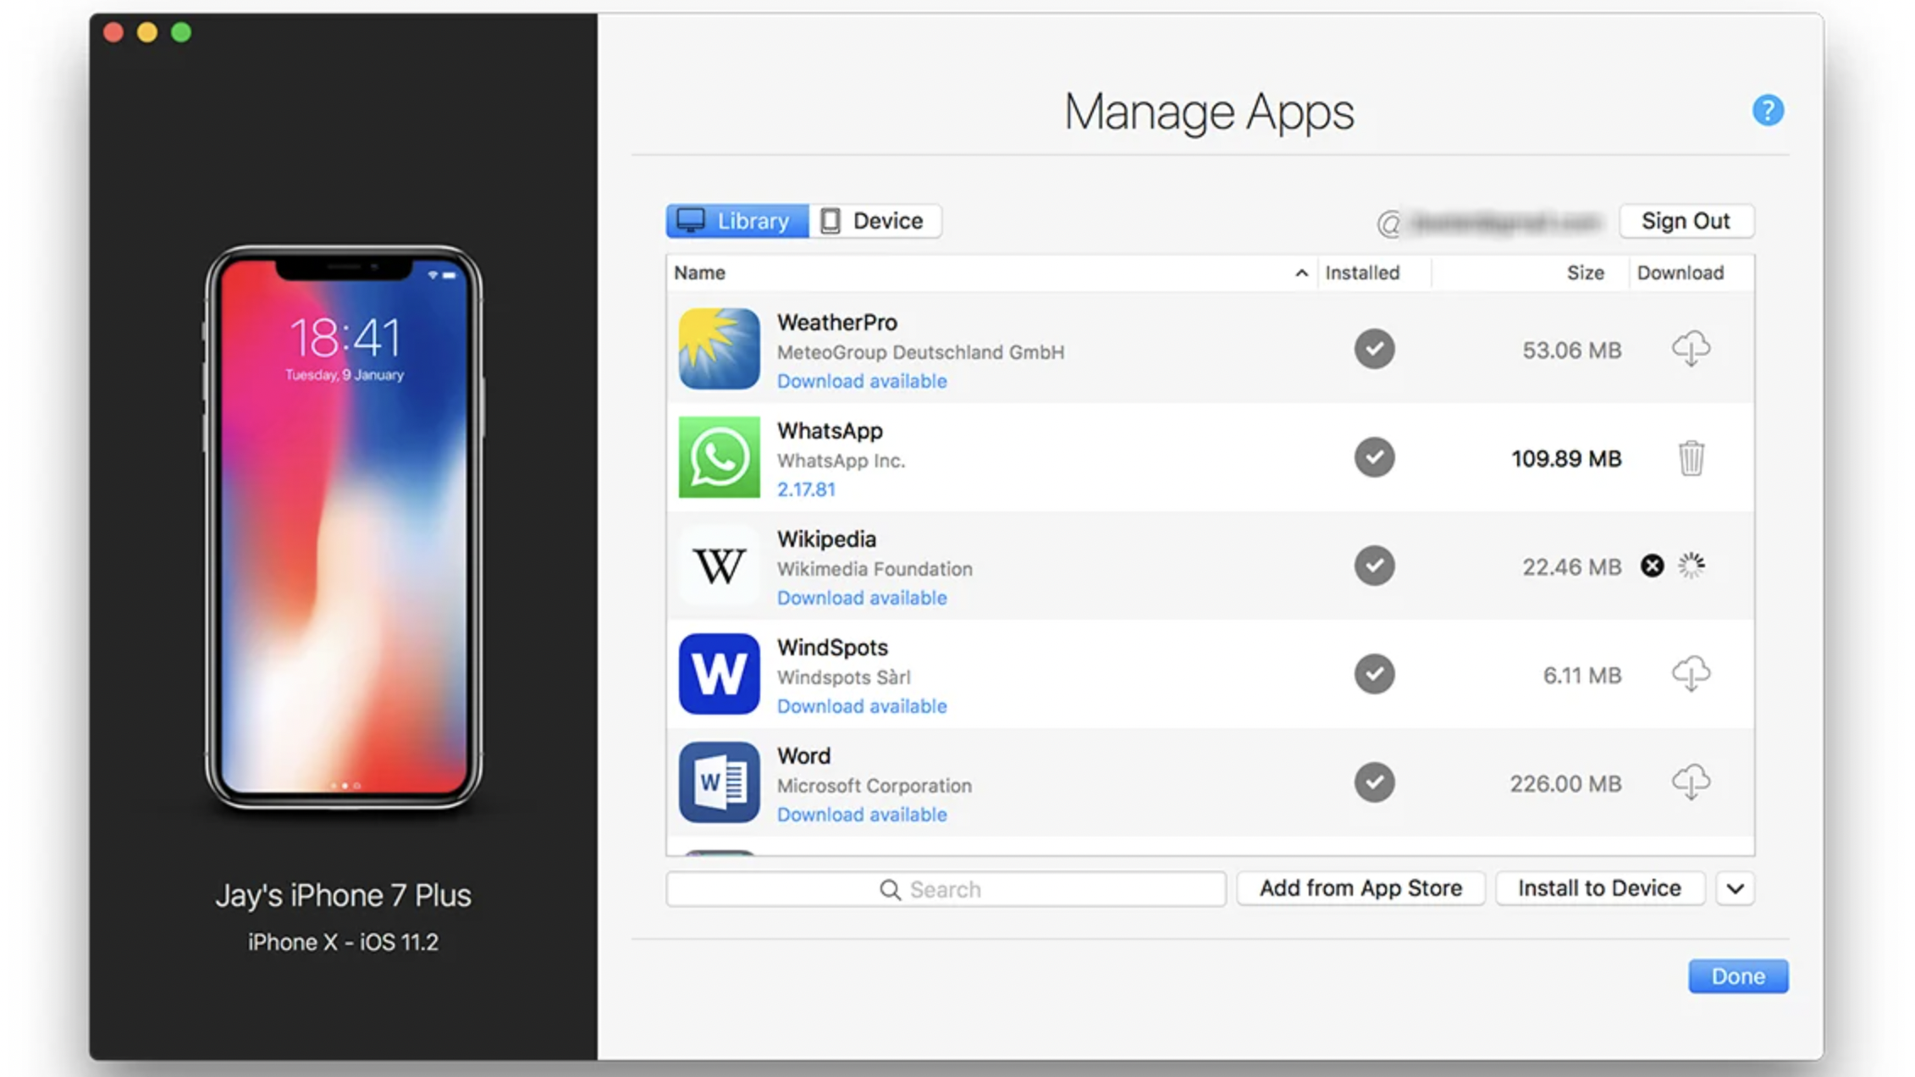Open help with the blue question mark
Viewport: 1915px width, 1077px height.
1768,110
